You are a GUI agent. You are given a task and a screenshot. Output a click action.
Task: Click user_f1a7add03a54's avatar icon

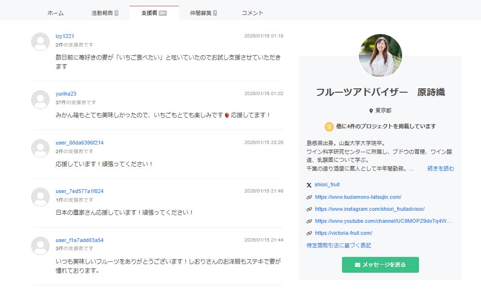40,246
